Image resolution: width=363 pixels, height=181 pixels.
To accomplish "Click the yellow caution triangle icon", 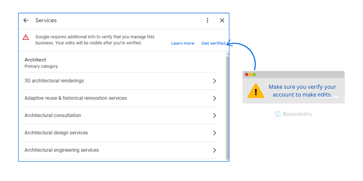I will (x=256, y=91).
